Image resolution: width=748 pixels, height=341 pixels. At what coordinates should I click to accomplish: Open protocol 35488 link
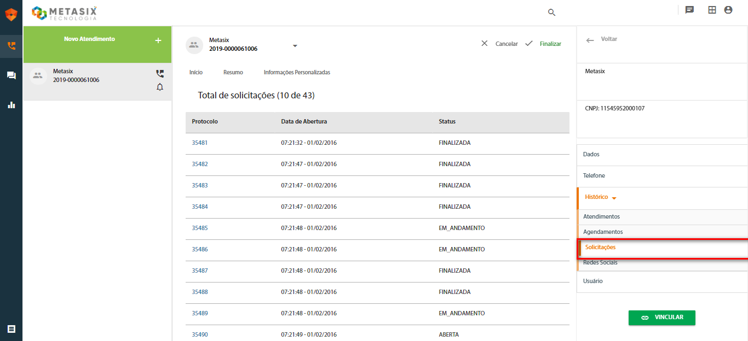coord(200,292)
